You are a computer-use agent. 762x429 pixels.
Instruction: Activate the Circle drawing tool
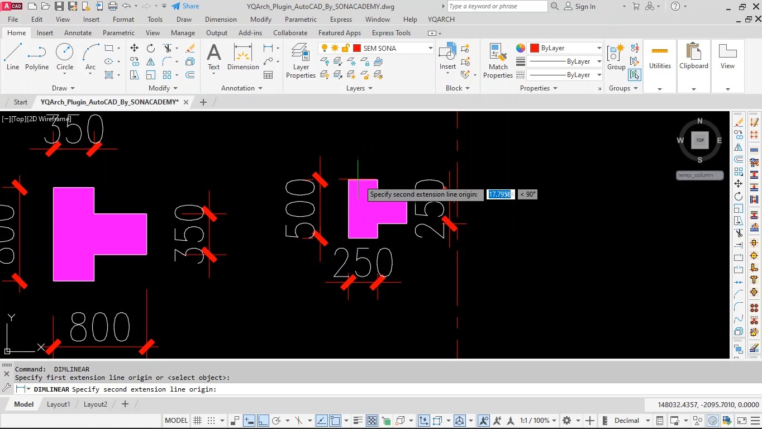tap(65, 57)
